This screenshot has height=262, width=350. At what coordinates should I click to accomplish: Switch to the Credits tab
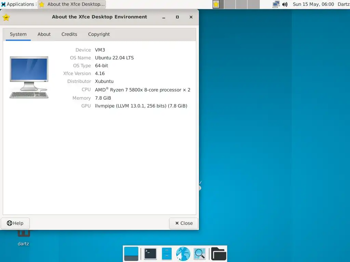coord(69,34)
